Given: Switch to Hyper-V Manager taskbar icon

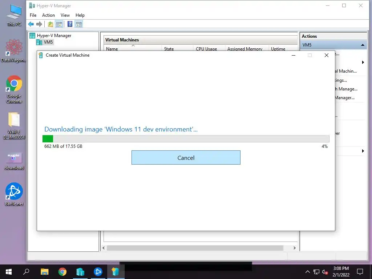Looking at the screenshot, I should tap(80, 272).
